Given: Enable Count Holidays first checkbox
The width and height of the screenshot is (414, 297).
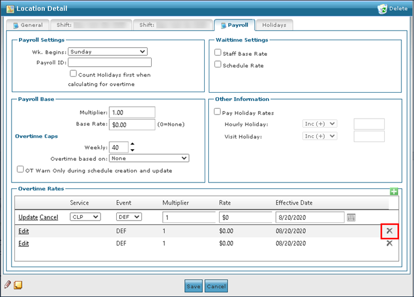Looking at the screenshot, I should click(73, 74).
